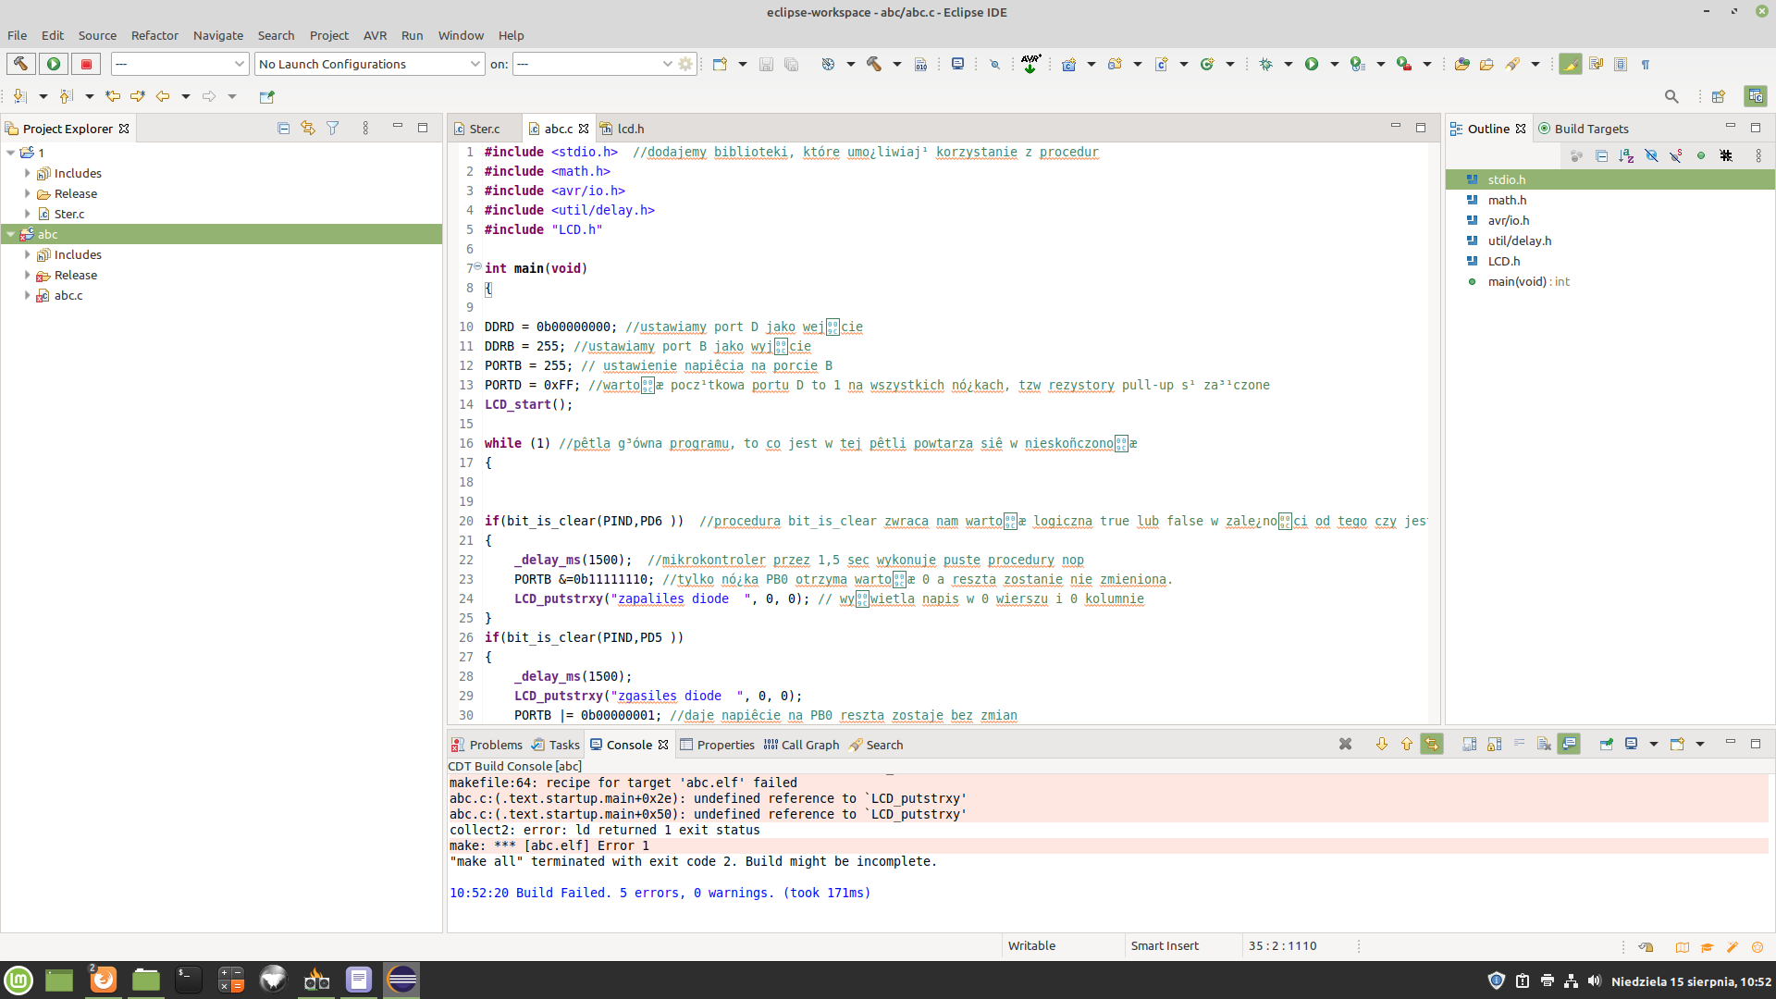This screenshot has height=999, width=1776.
Task: Switch to the lcd.h editor tab
Action: pyautogui.click(x=630, y=129)
